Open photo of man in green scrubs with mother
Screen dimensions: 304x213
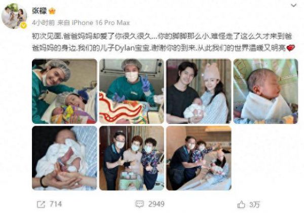click(64, 91)
